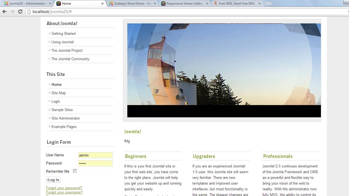The image size is (349, 196).
Task: Open Sample Sites menu item
Action: (62, 110)
